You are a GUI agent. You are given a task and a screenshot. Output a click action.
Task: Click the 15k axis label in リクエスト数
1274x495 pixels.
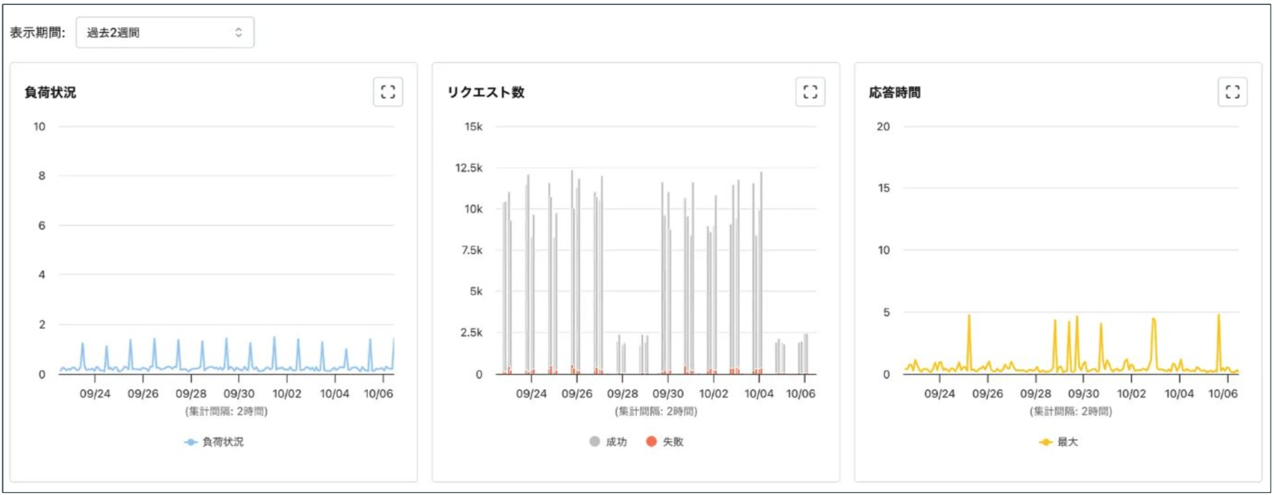(x=474, y=127)
